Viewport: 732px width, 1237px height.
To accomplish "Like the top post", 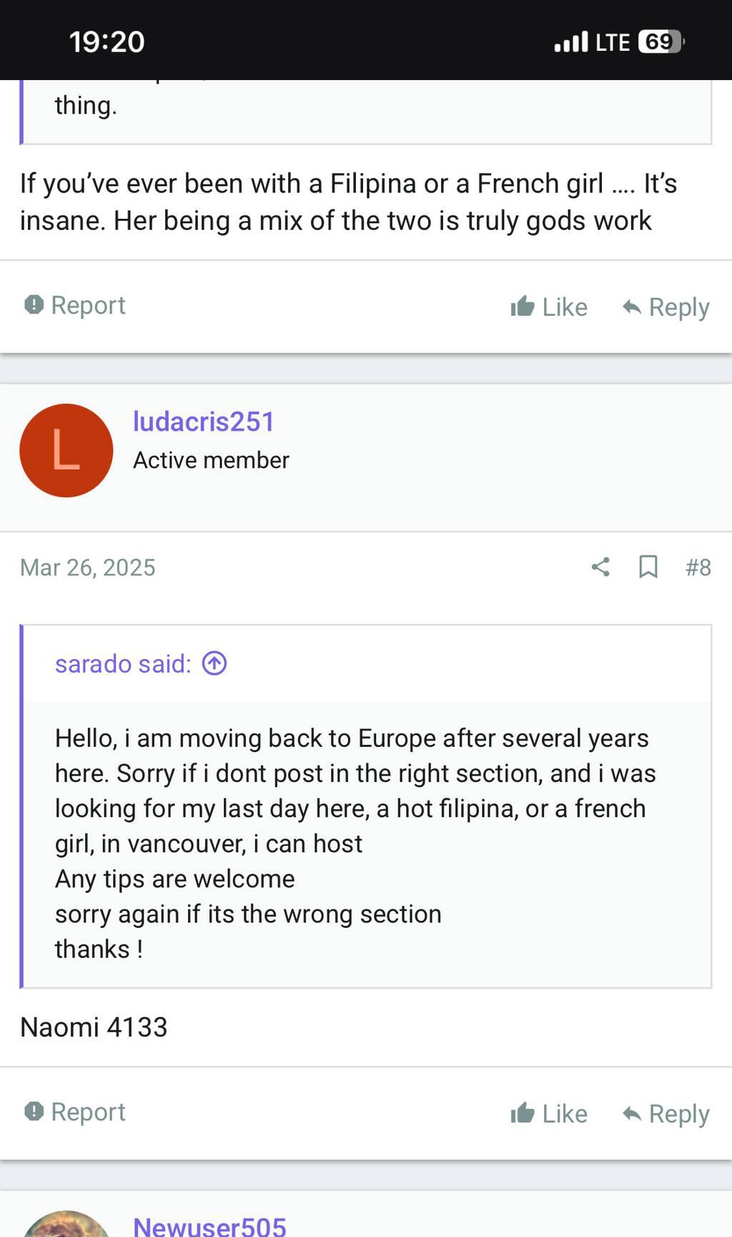I will coord(549,307).
